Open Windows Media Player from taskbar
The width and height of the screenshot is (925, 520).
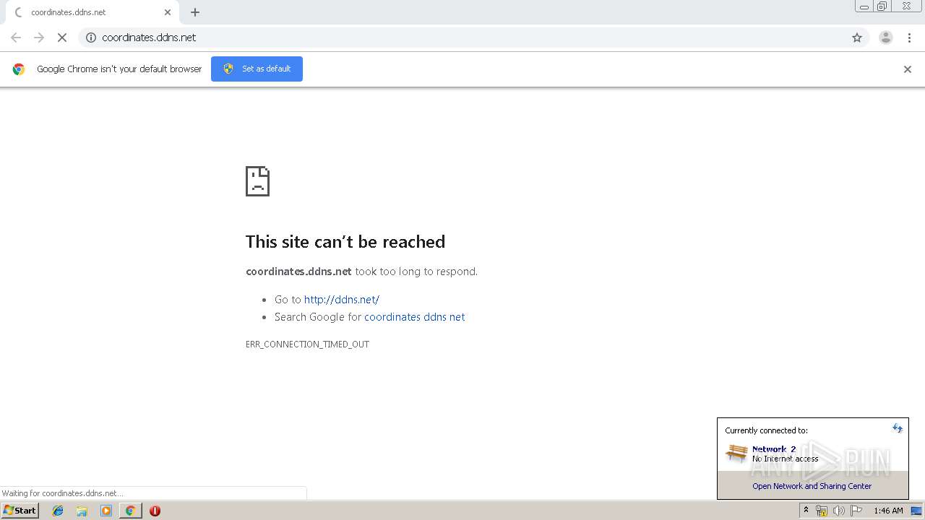[106, 511]
